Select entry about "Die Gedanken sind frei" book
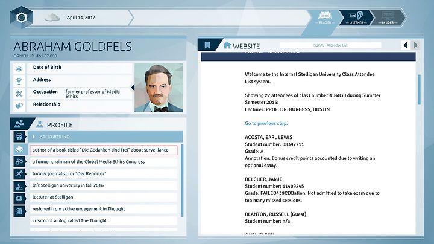The height and width of the screenshot is (244, 434). click(x=104, y=150)
